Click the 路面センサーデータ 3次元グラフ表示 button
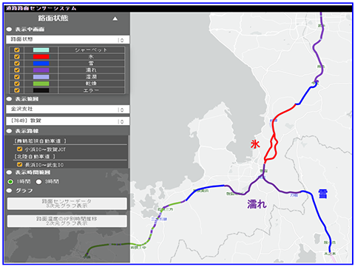This screenshot has width=355, height=267. coord(67,203)
